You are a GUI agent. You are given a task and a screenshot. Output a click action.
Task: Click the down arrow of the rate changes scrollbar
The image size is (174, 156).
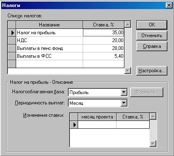click(x=153, y=144)
